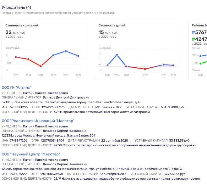Select the 2019 point on Стоимость компаний chart
This screenshot has height=185, width=207.
(41, 66)
